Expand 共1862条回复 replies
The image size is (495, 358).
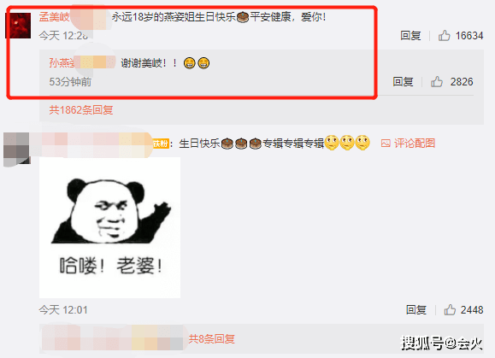(x=81, y=109)
